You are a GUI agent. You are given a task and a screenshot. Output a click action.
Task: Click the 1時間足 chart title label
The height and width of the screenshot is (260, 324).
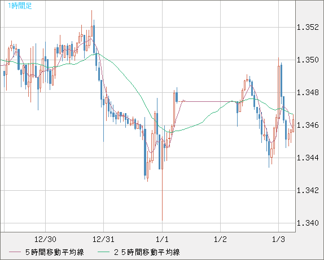pyautogui.click(x=20, y=6)
